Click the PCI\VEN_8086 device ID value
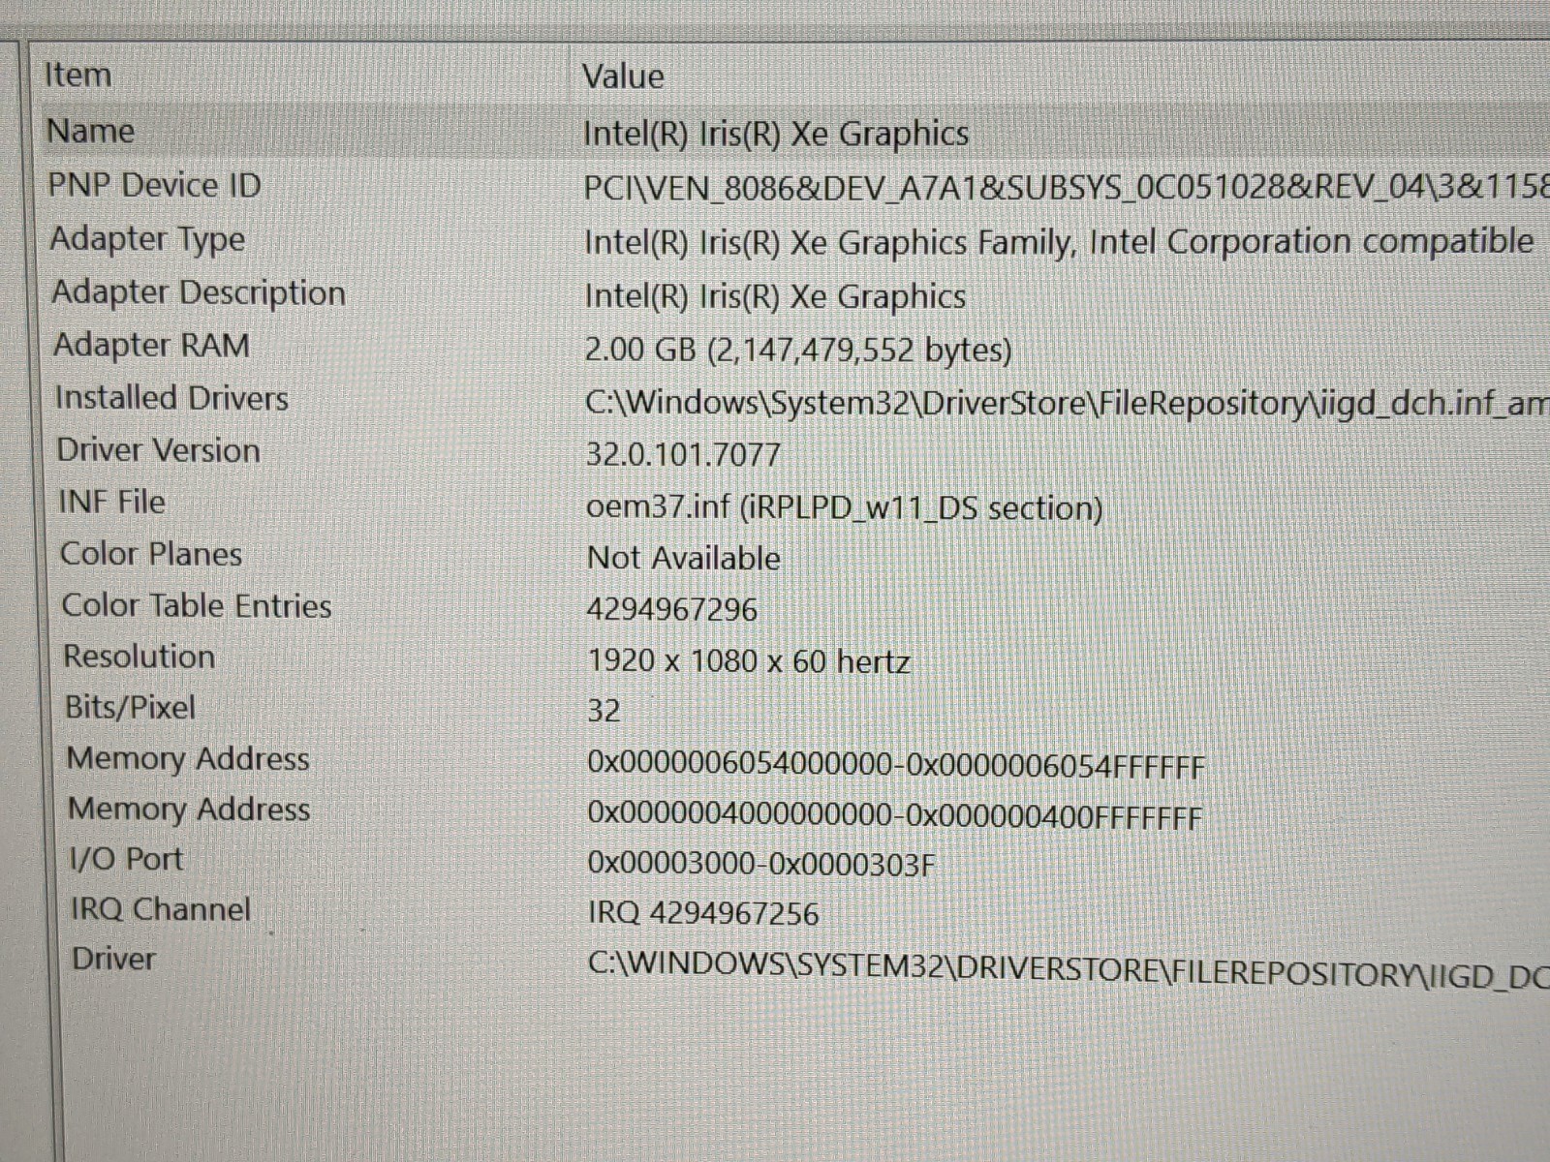This screenshot has width=1550, height=1162. click(1066, 187)
